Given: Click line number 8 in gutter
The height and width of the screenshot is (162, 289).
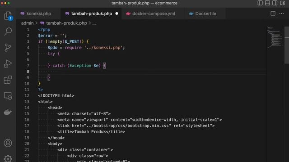Looking at the screenshot, I should point(28,72).
